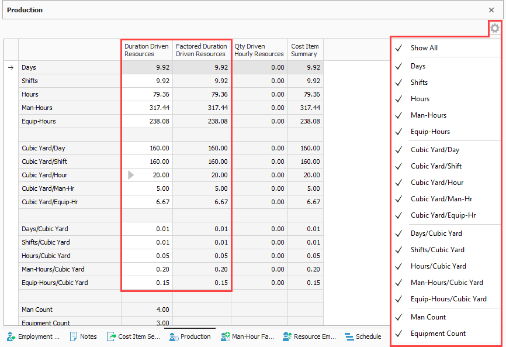The width and height of the screenshot is (506, 347).
Task: Click the Production tab icon
Action: 174,336
